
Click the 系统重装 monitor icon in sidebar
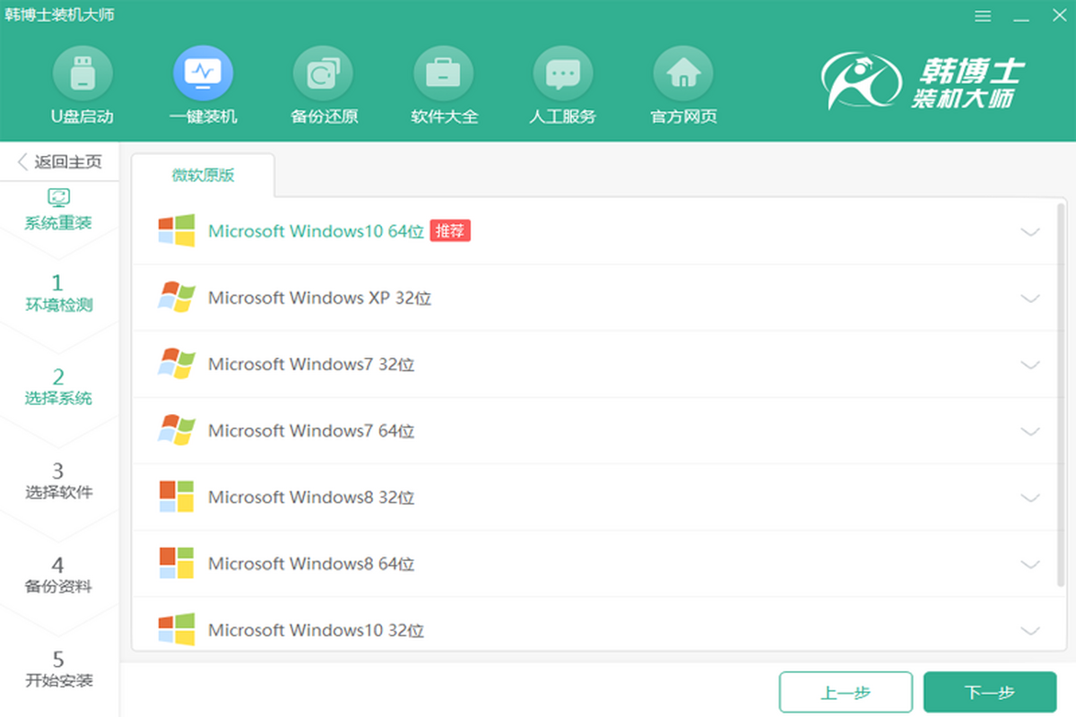pos(58,198)
